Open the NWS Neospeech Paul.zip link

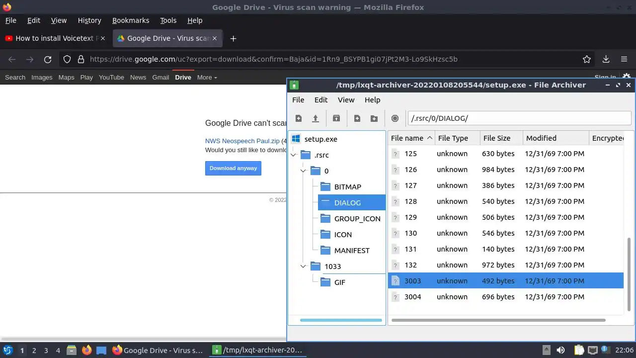[242, 141]
